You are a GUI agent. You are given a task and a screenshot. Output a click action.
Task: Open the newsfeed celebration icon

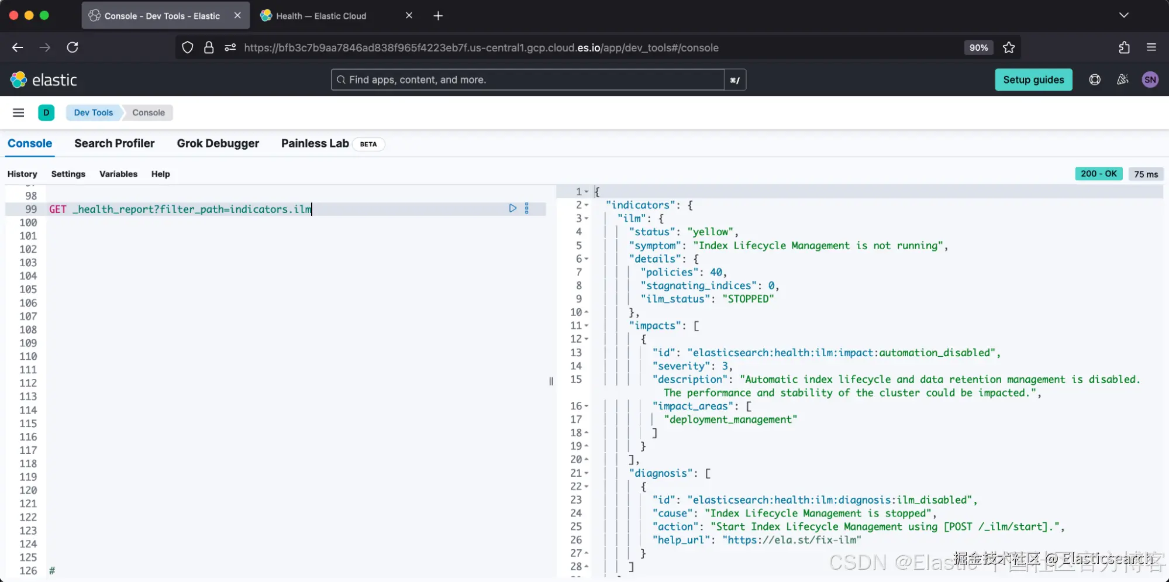pos(1122,80)
